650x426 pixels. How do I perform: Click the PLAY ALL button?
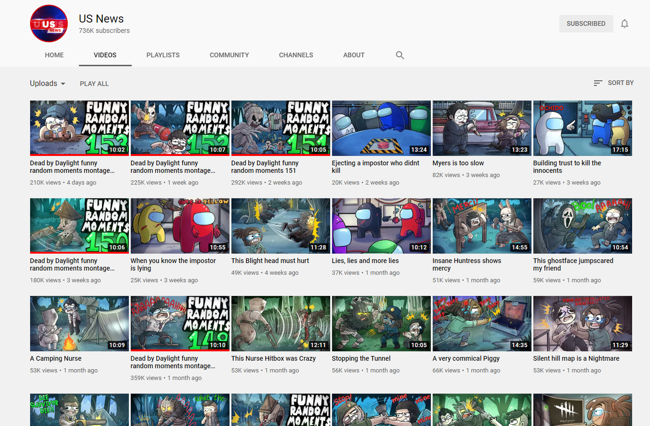94,84
